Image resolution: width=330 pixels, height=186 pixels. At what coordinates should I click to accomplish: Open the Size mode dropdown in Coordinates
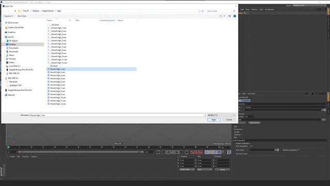[205, 169]
